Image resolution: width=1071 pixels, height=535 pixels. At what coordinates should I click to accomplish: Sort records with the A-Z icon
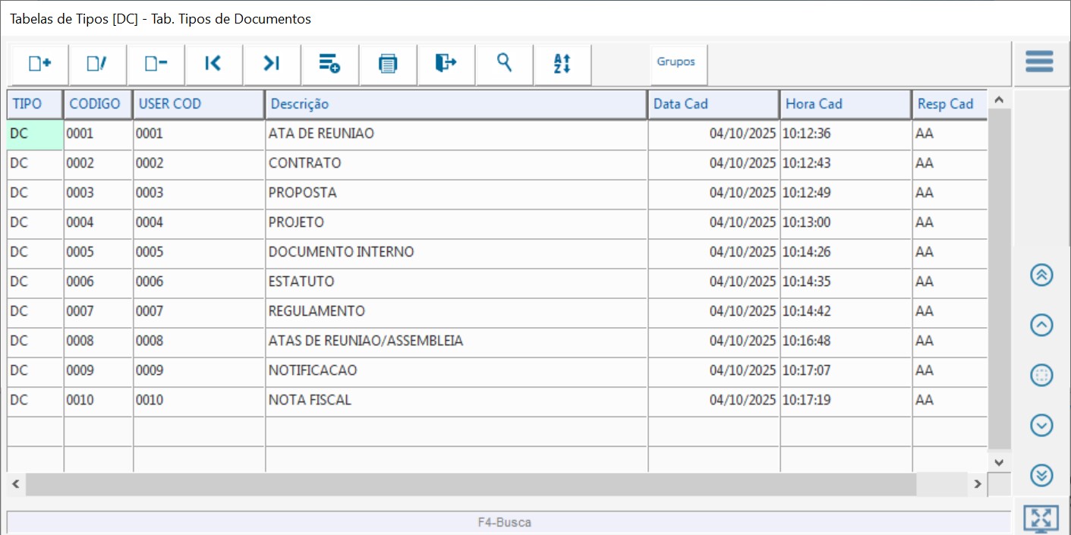click(562, 65)
